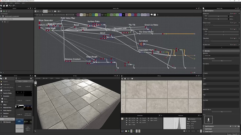Expand the second graph item in Explorer

pyautogui.click(x=3, y=22)
